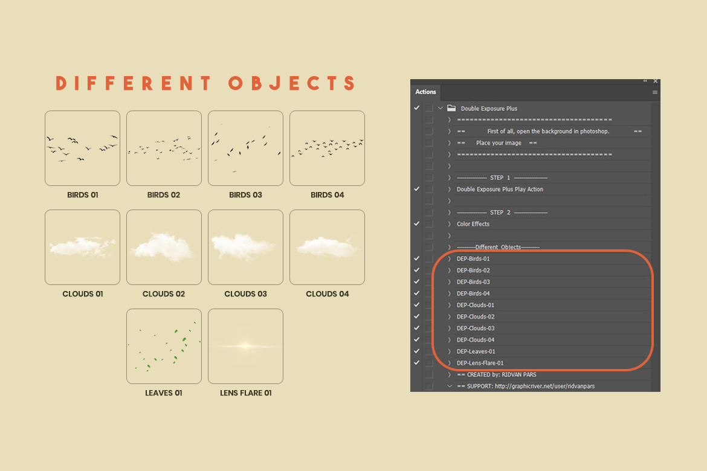The width and height of the screenshot is (707, 471).
Task: Click the Leaves 01 preview thumbnail
Action: tap(164, 346)
